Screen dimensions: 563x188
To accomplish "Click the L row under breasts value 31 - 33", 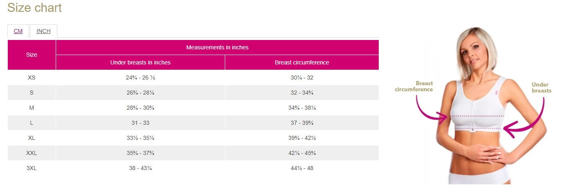I will pos(140,123).
